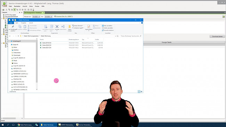Select Schnellzugriff in the navigation pane
The width and height of the screenshot is (226, 127).
click(16, 41)
